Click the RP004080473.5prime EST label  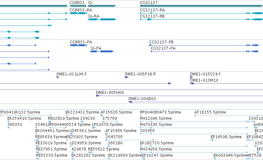pyautogui.click(x=160, y=112)
